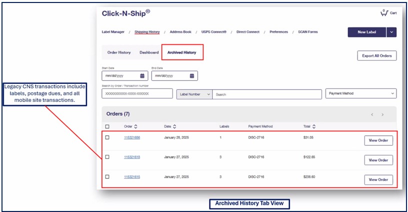Click the Order / Transaction Number search field
Image resolution: width=408 pixels, height=212 pixels.
[x=137, y=93]
